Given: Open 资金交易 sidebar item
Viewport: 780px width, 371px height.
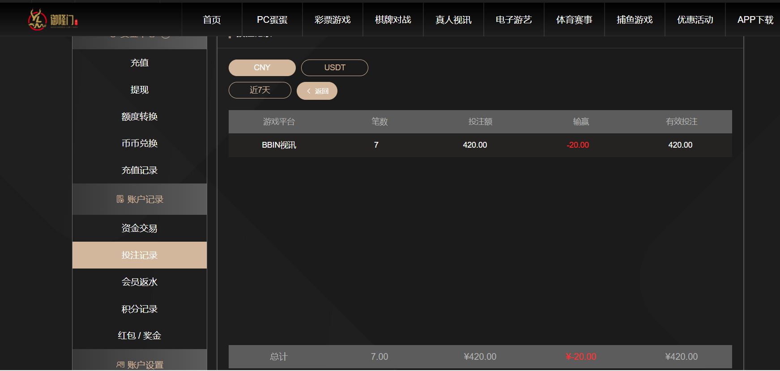Looking at the screenshot, I should 140,228.
